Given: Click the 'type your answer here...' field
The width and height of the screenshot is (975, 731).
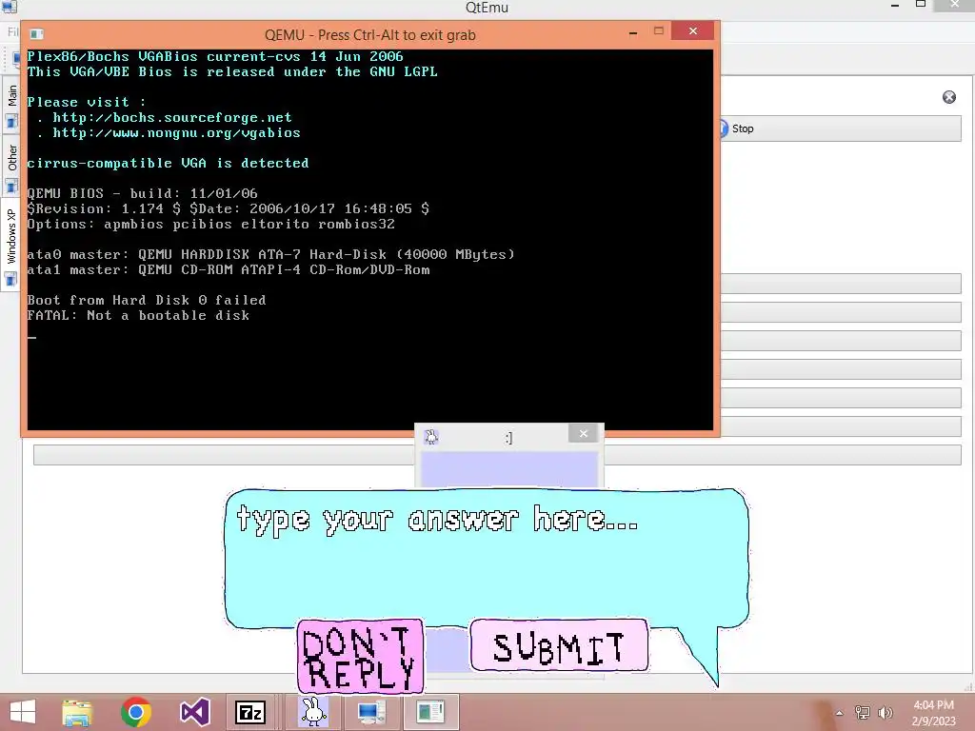Looking at the screenshot, I should pyautogui.click(x=486, y=556).
